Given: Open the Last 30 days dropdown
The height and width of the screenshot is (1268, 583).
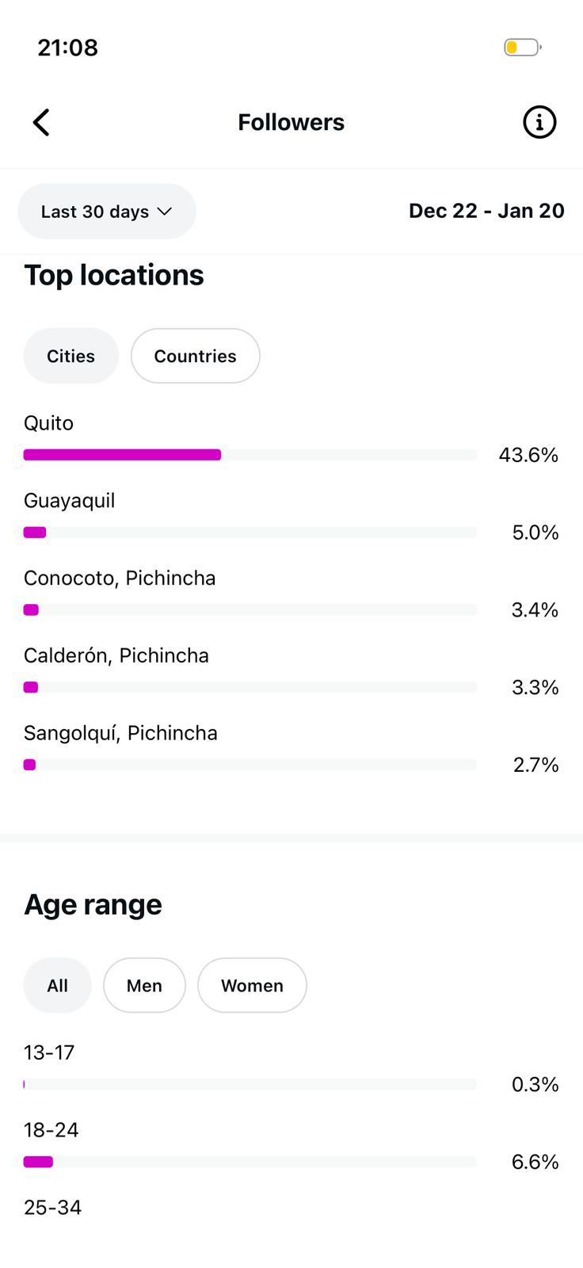Looking at the screenshot, I should point(106,212).
